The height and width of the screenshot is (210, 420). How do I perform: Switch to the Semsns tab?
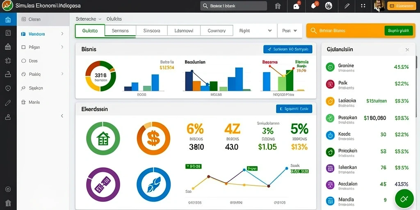tap(120, 31)
